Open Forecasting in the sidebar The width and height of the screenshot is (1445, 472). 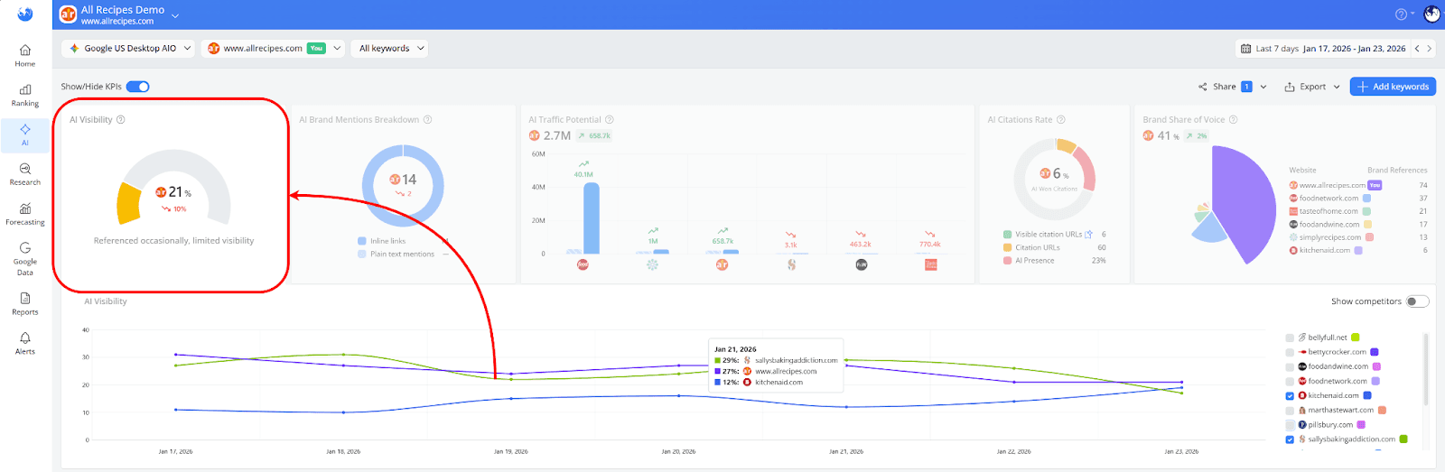pyautogui.click(x=25, y=214)
